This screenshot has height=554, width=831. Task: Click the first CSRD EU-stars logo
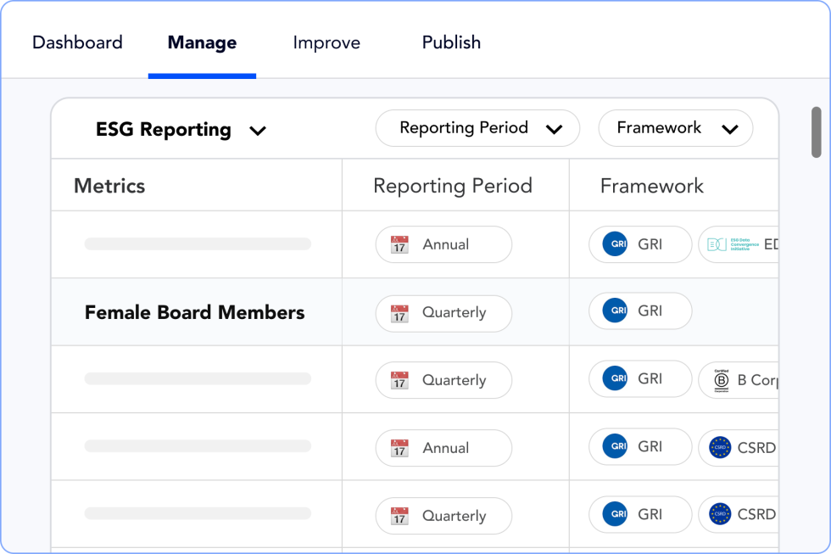[720, 447]
